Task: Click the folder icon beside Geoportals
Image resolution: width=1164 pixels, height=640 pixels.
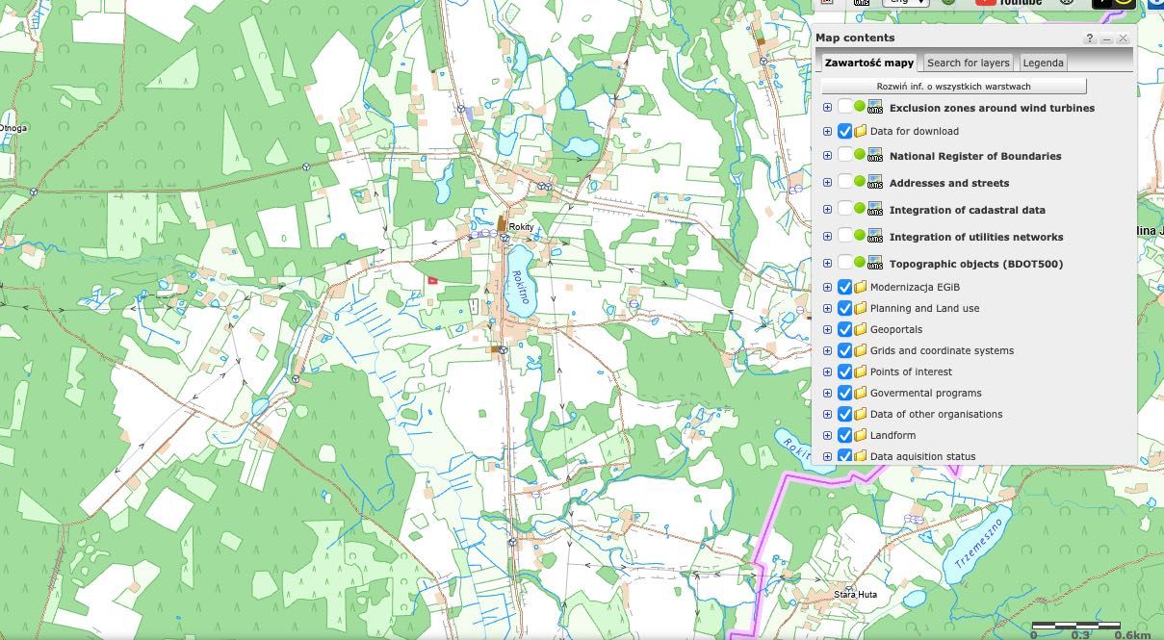Action: [x=861, y=329]
